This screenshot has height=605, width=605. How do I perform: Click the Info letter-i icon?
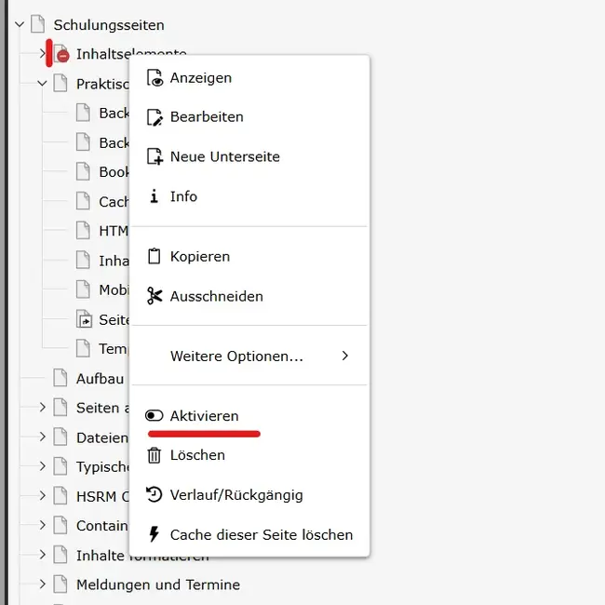155,196
